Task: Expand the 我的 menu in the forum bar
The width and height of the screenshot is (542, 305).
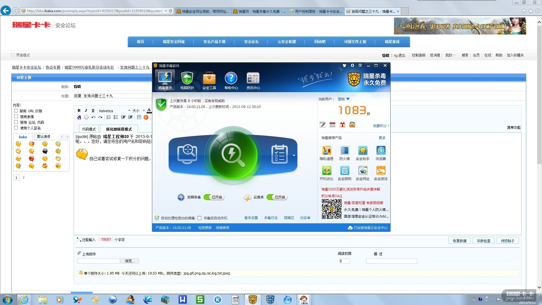Action: pos(450,55)
